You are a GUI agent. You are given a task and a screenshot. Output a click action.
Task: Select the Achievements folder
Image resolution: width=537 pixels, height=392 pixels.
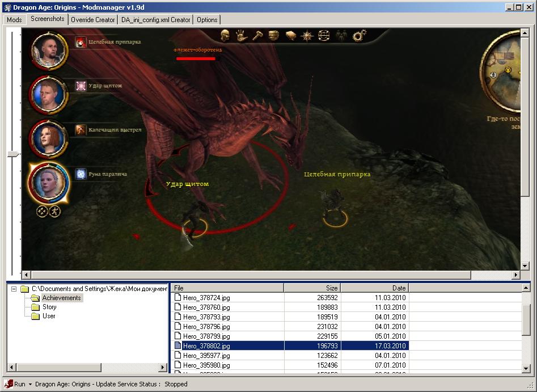tap(61, 298)
